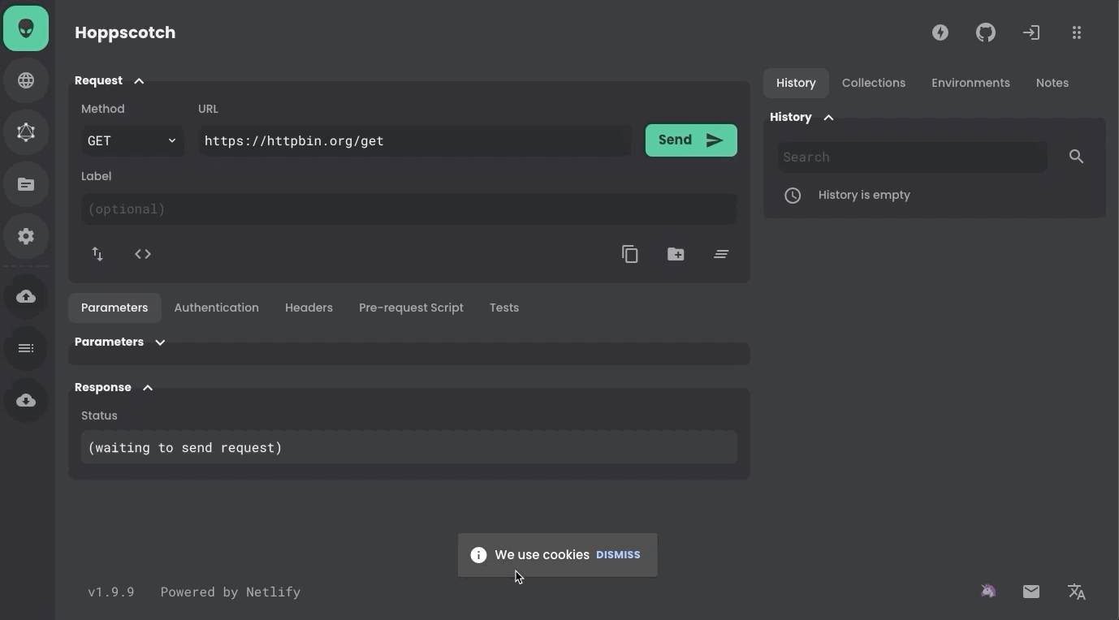Open the Notes tab
The width and height of the screenshot is (1119, 620).
pyautogui.click(x=1052, y=83)
